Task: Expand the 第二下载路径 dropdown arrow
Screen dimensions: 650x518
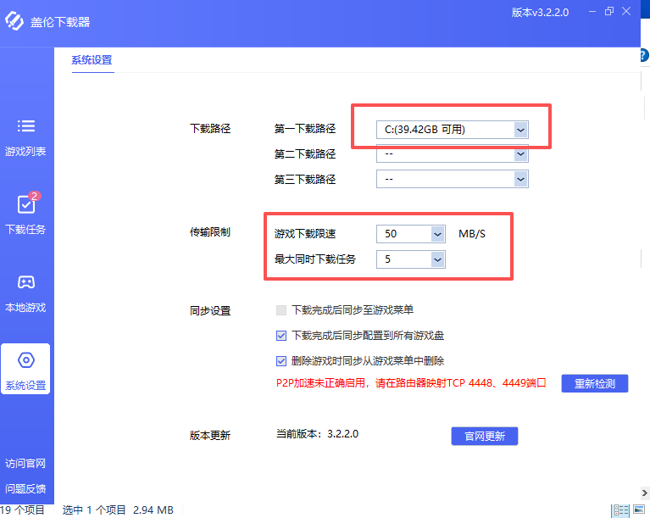Action: click(x=520, y=154)
